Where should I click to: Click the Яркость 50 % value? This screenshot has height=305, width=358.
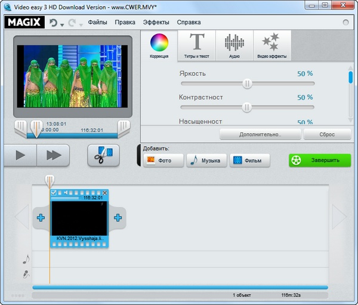tap(305, 73)
